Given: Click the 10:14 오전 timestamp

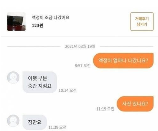Looking at the screenshot, I should click(68, 90).
